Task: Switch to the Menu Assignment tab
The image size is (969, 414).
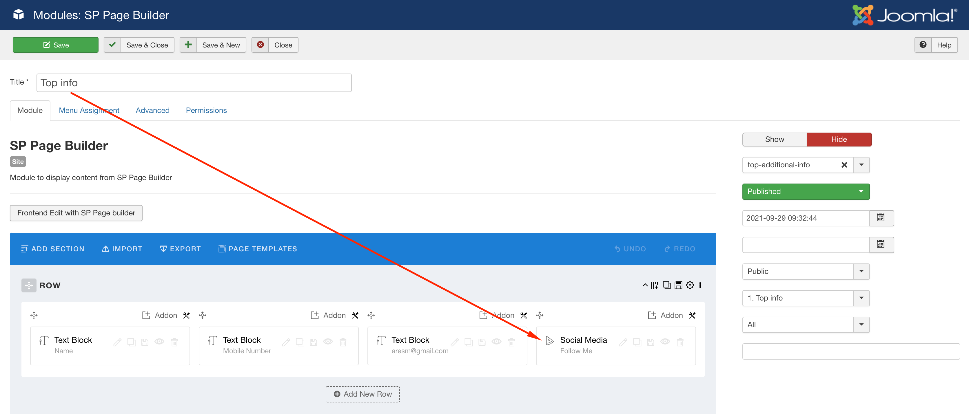Action: tap(89, 111)
